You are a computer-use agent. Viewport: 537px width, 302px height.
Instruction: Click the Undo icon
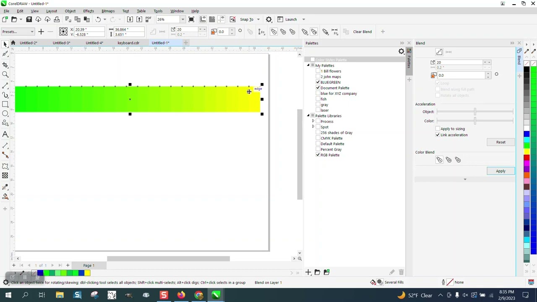(x=98, y=19)
